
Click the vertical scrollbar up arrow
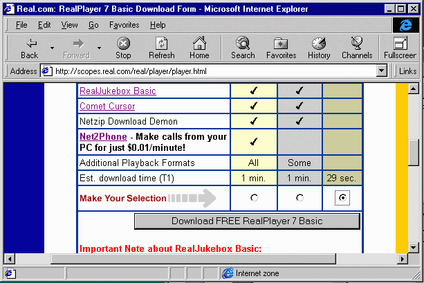pos(414,89)
